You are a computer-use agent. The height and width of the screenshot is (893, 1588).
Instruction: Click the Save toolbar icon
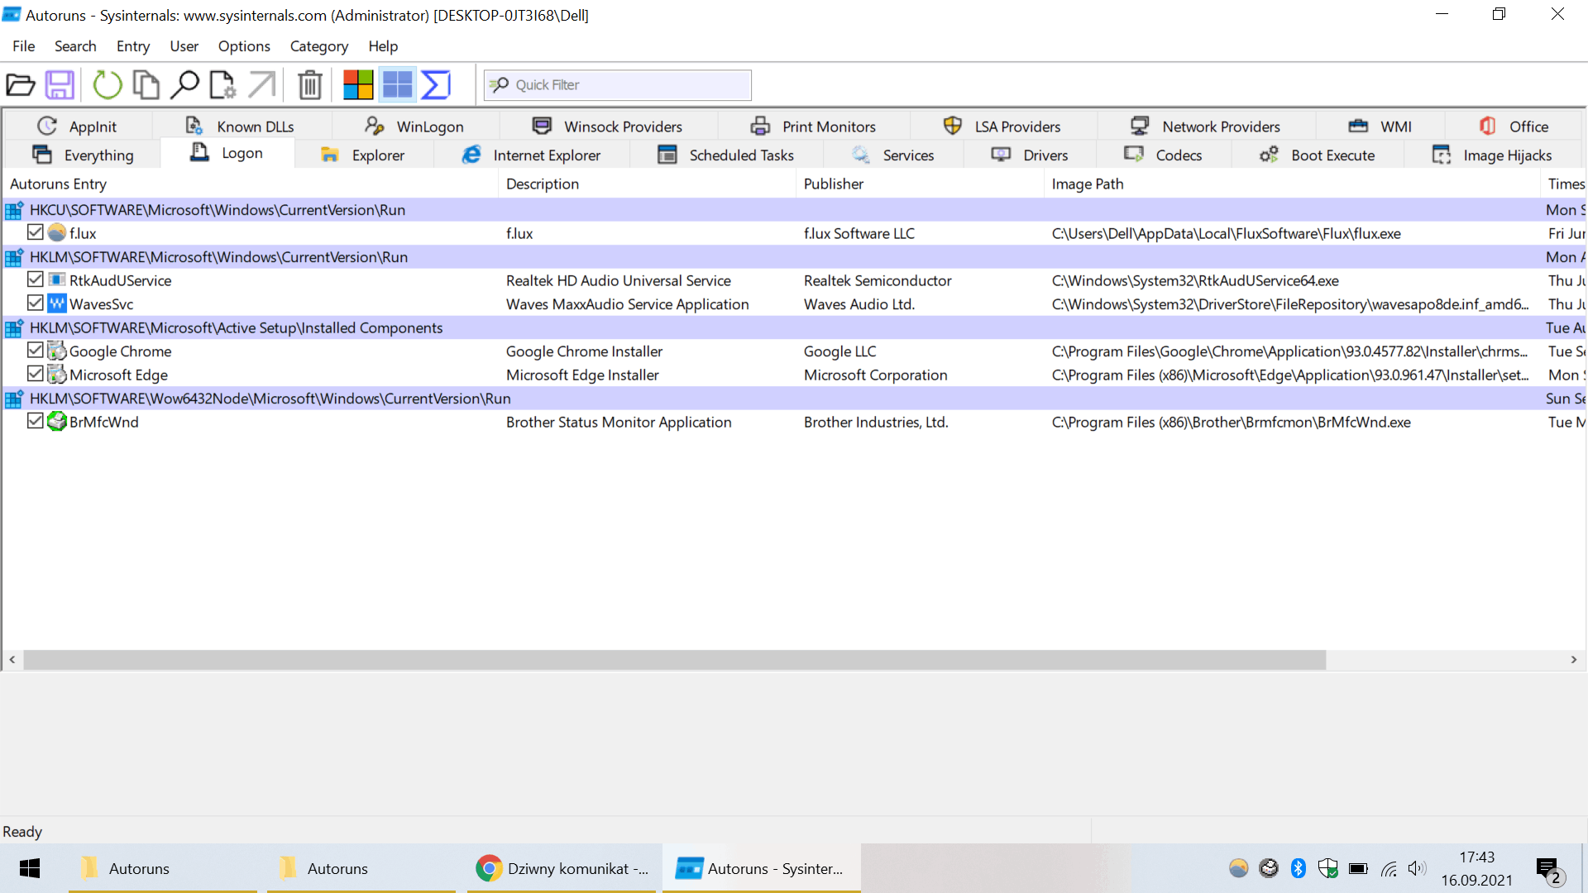(x=60, y=85)
